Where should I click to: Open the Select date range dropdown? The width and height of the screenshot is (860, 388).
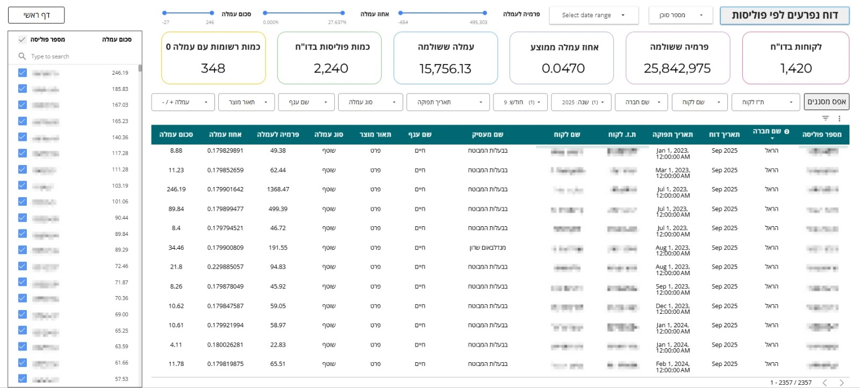tap(593, 15)
